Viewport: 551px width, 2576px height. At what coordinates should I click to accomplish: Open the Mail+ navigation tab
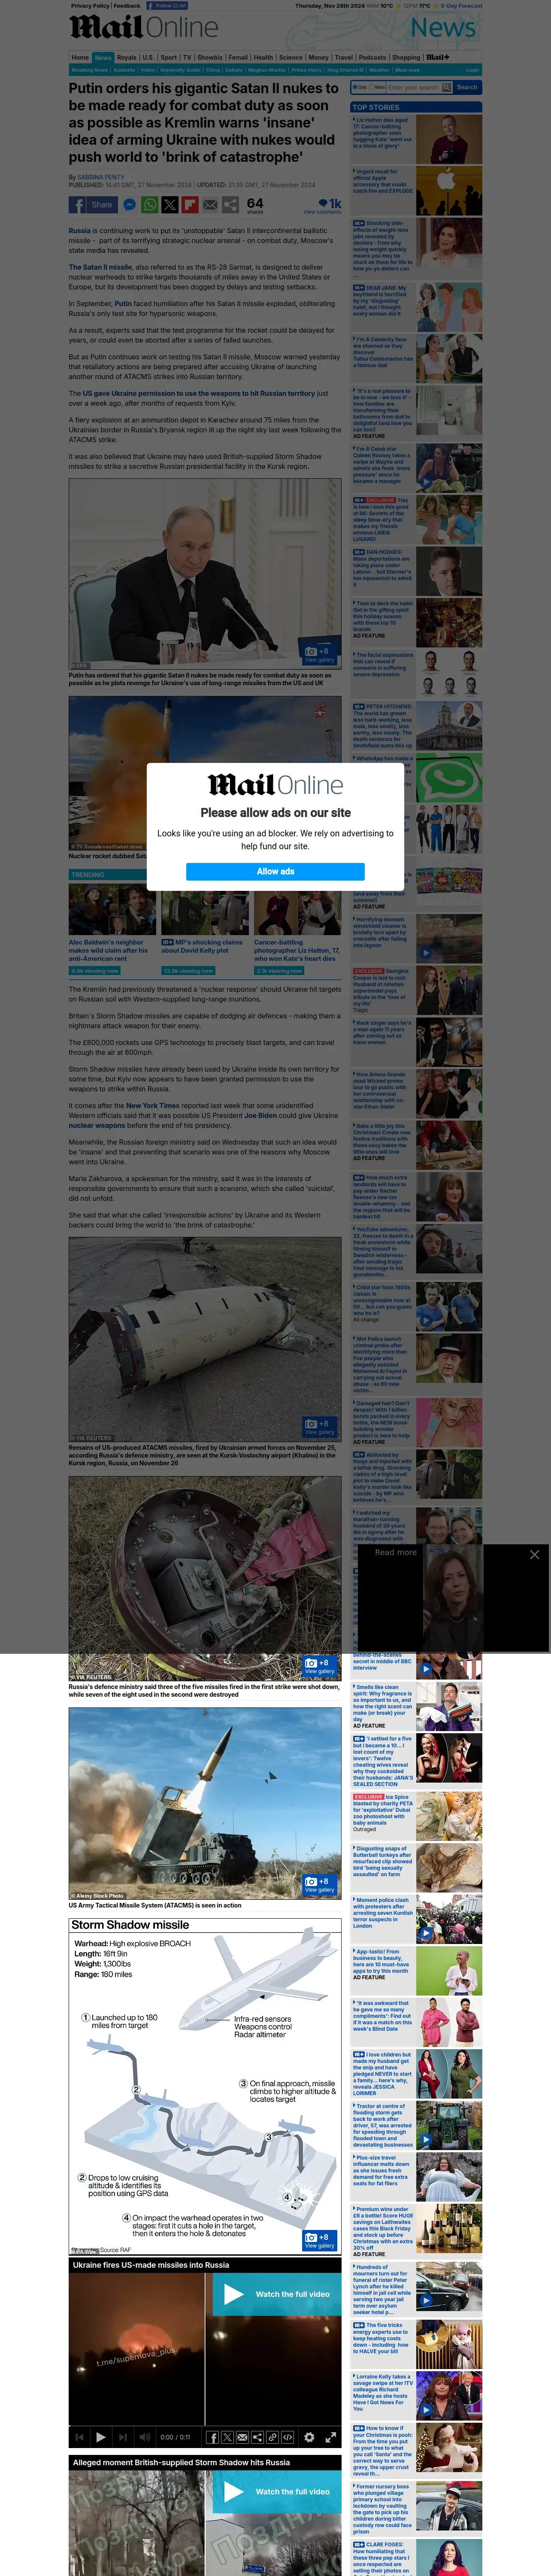pos(438,57)
